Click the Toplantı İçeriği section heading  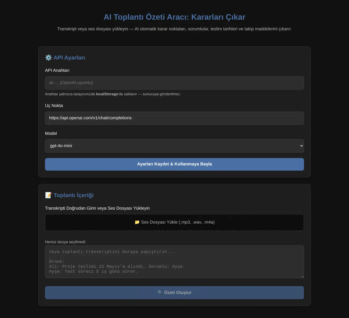(x=69, y=195)
